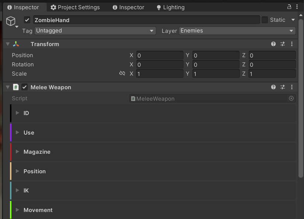Expand the IK section
Viewport: 304px width, 219px height.
(x=17, y=190)
